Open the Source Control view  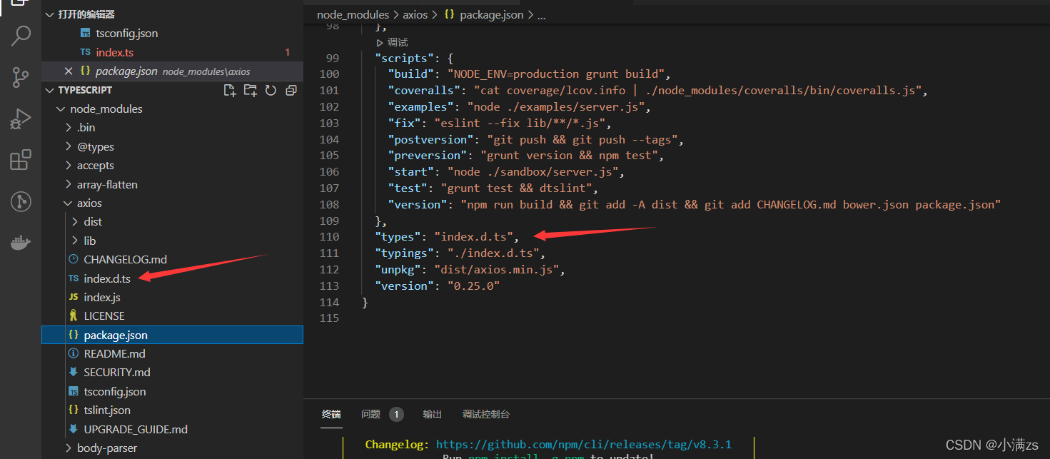(x=21, y=77)
